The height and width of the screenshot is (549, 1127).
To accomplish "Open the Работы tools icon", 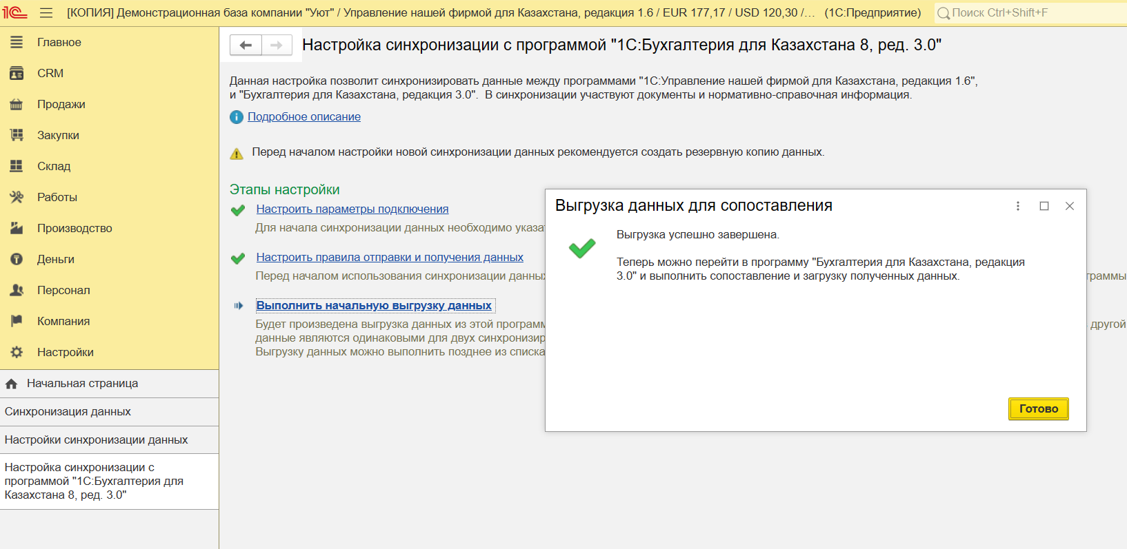I will click(17, 197).
